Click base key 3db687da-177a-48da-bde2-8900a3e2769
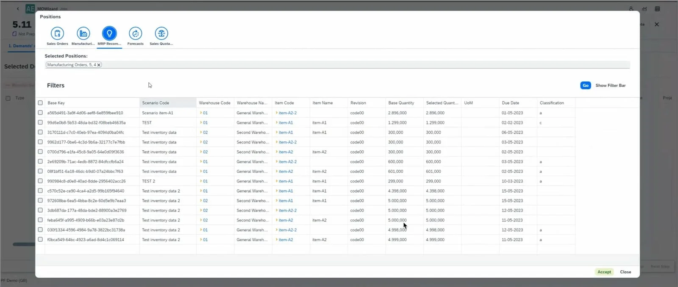 (87, 210)
